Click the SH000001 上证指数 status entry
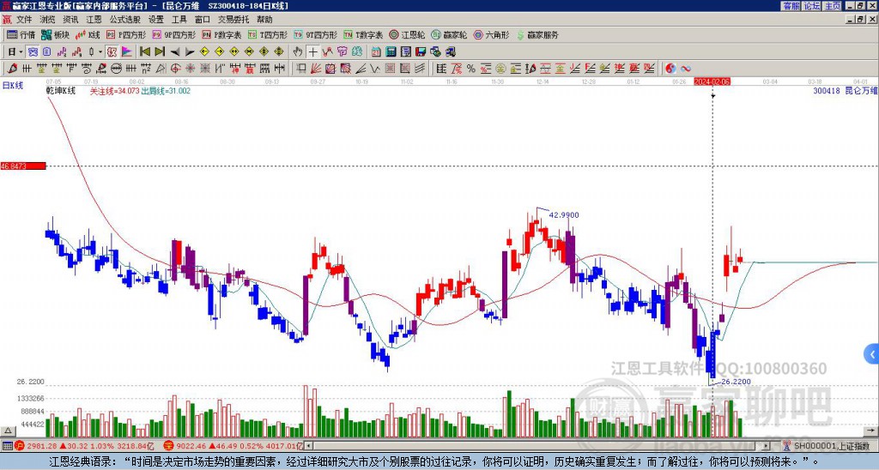The image size is (879, 470). coord(832,446)
